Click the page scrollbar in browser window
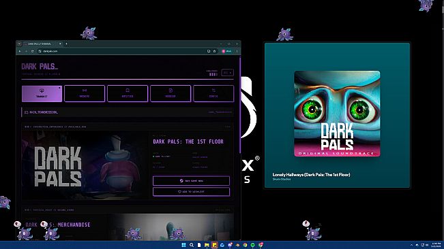This screenshot has width=444, height=249. pos(240,105)
